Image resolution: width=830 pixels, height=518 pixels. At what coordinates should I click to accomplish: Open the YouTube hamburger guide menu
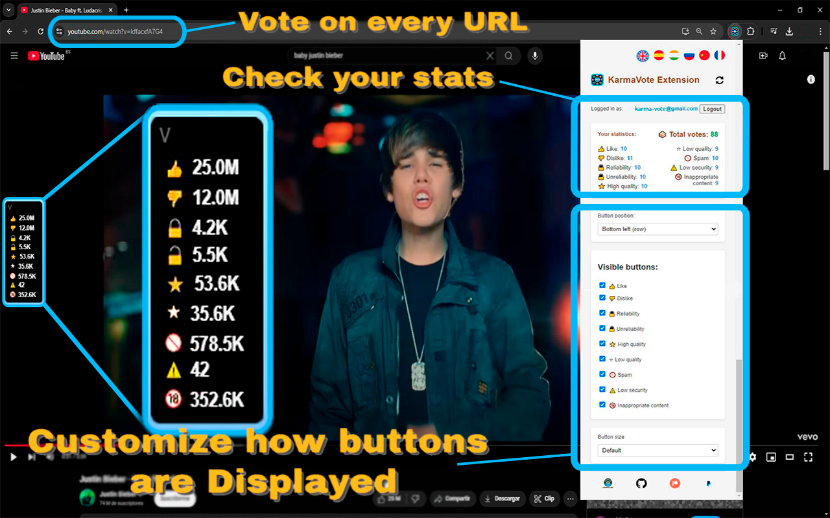[x=14, y=56]
